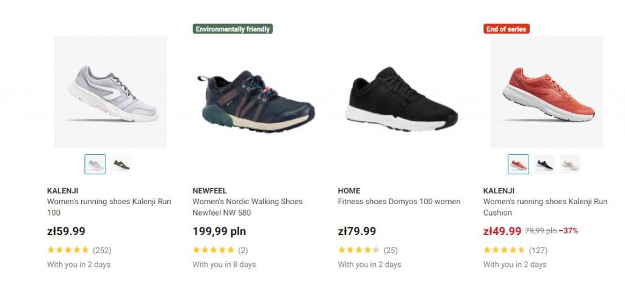Select grey color swatch for Kalenji Run 100

tap(95, 164)
